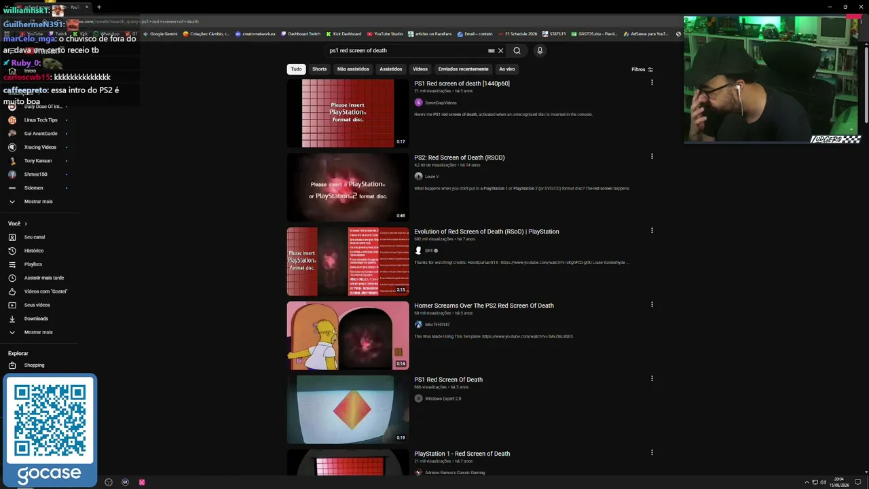Select the Shorts filter chip
The height and width of the screenshot is (489, 869).
[319, 69]
